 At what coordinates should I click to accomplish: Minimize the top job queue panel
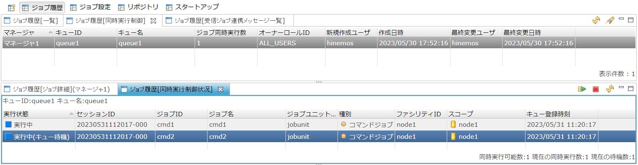point(621,19)
